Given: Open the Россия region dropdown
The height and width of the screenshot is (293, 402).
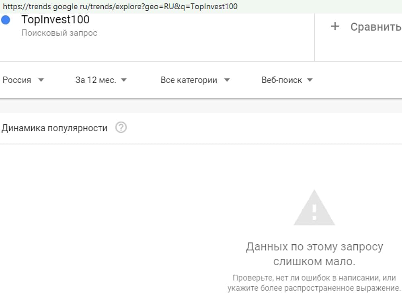Looking at the screenshot, I should coord(23,80).
